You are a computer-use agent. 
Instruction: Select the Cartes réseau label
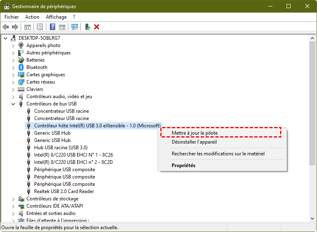coord(41,82)
